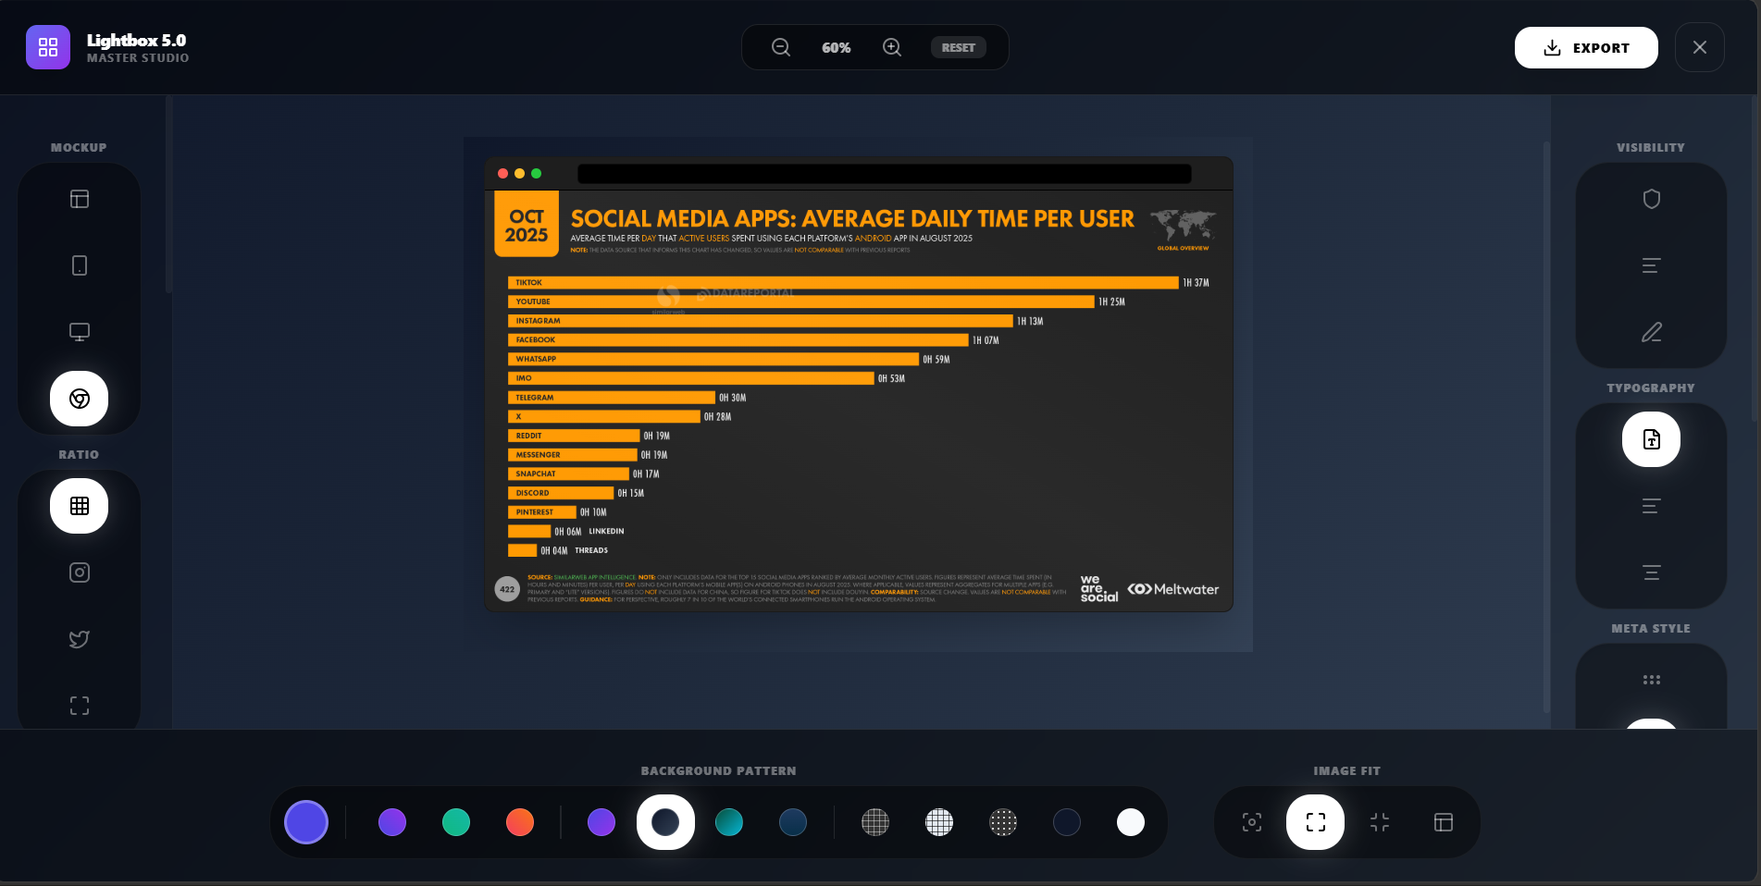Toggle the pen option under Visibility
Viewport: 1761px width, 886px height.
1652,332
